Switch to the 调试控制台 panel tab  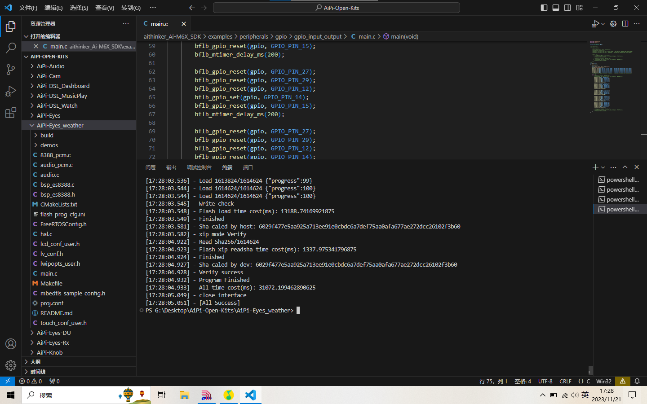tap(199, 167)
